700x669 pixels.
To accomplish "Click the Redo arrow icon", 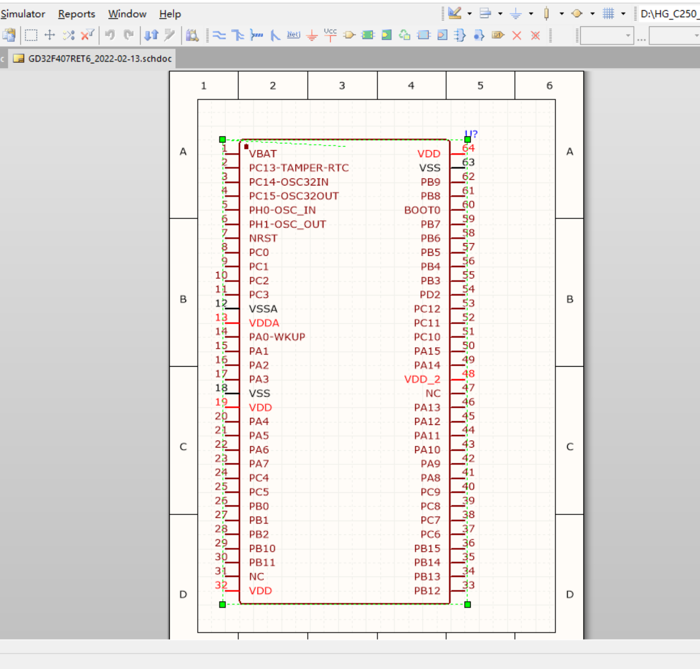I will pos(129,35).
